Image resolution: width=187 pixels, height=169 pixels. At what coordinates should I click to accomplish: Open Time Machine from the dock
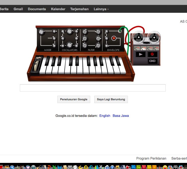click(x=33, y=167)
